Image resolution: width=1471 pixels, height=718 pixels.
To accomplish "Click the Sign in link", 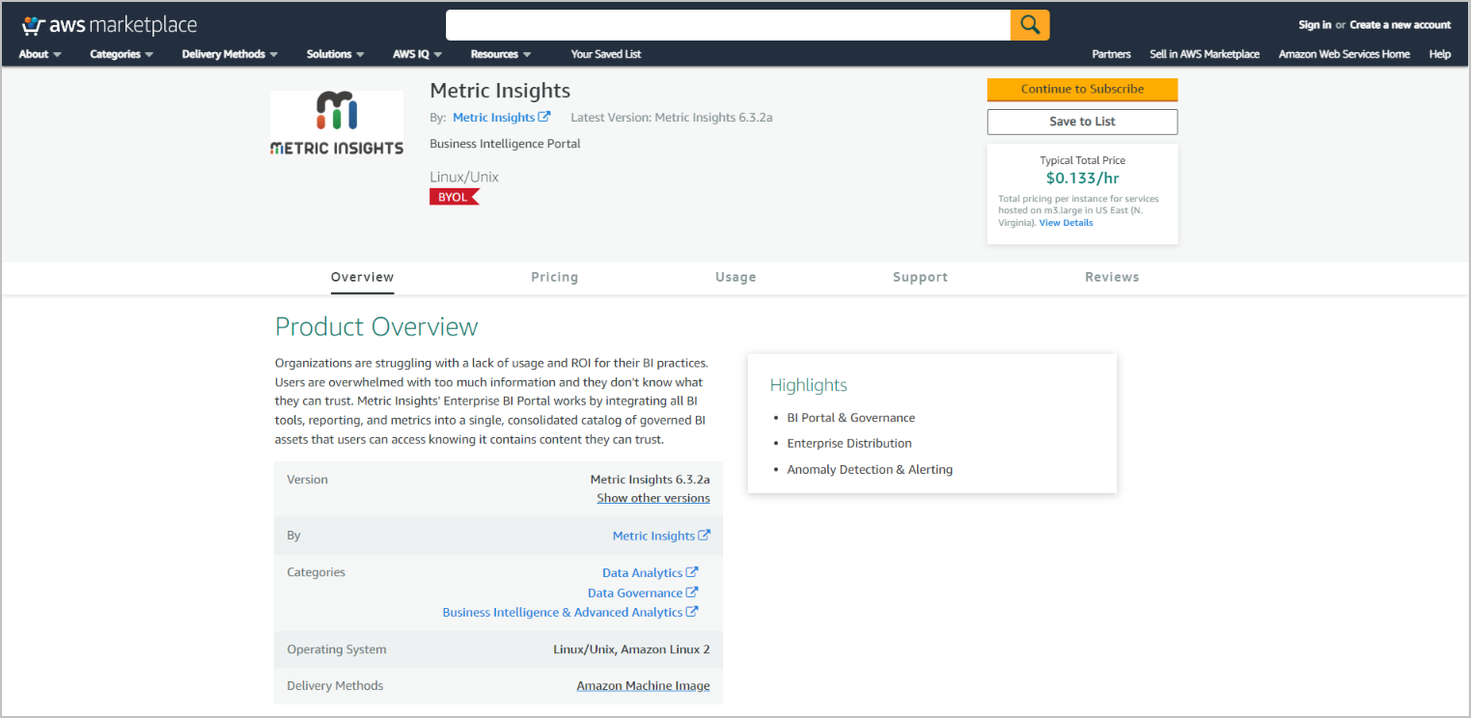I will coord(1315,25).
